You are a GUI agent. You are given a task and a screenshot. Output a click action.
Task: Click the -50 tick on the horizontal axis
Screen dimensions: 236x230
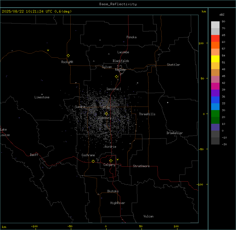(x=70, y=226)
